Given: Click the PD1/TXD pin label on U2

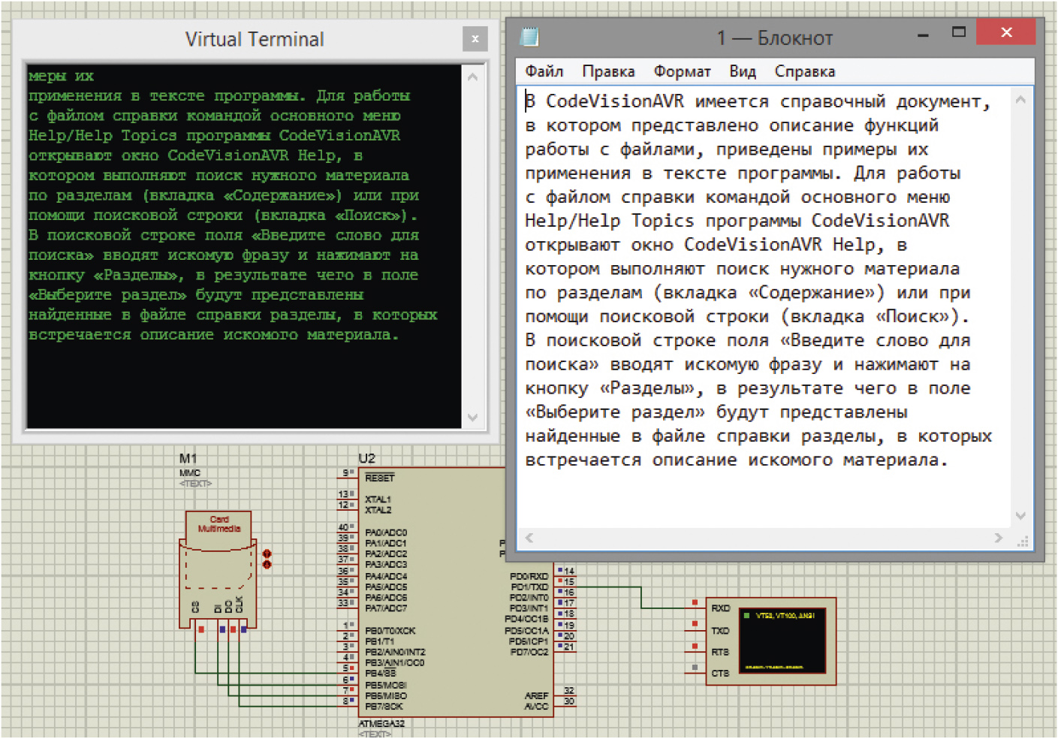Looking at the screenshot, I should [x=529, y=587].
